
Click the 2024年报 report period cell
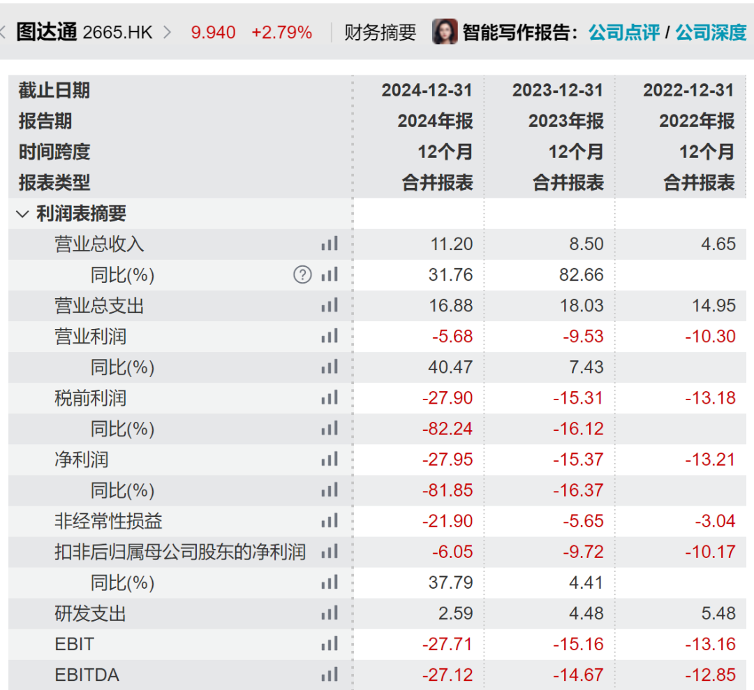pyautogui.click(x=435, y=121)
